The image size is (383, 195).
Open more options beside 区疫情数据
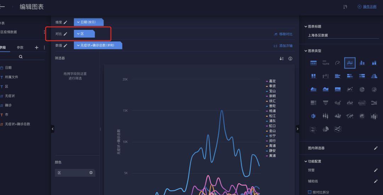point(44,32)
